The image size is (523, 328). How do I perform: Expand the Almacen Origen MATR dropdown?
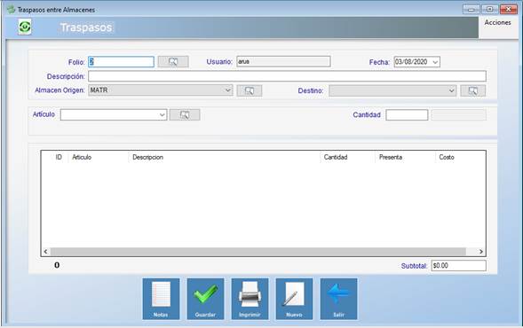[x=227, y=90]
